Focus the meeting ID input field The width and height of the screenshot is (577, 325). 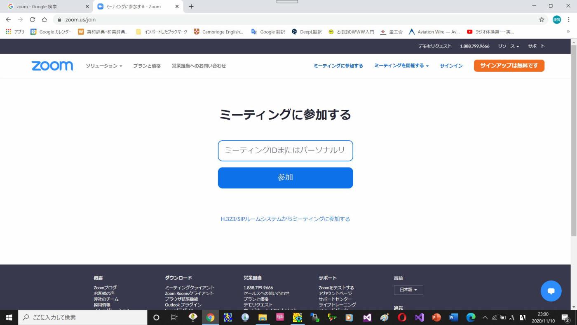[x=286, y=151]
